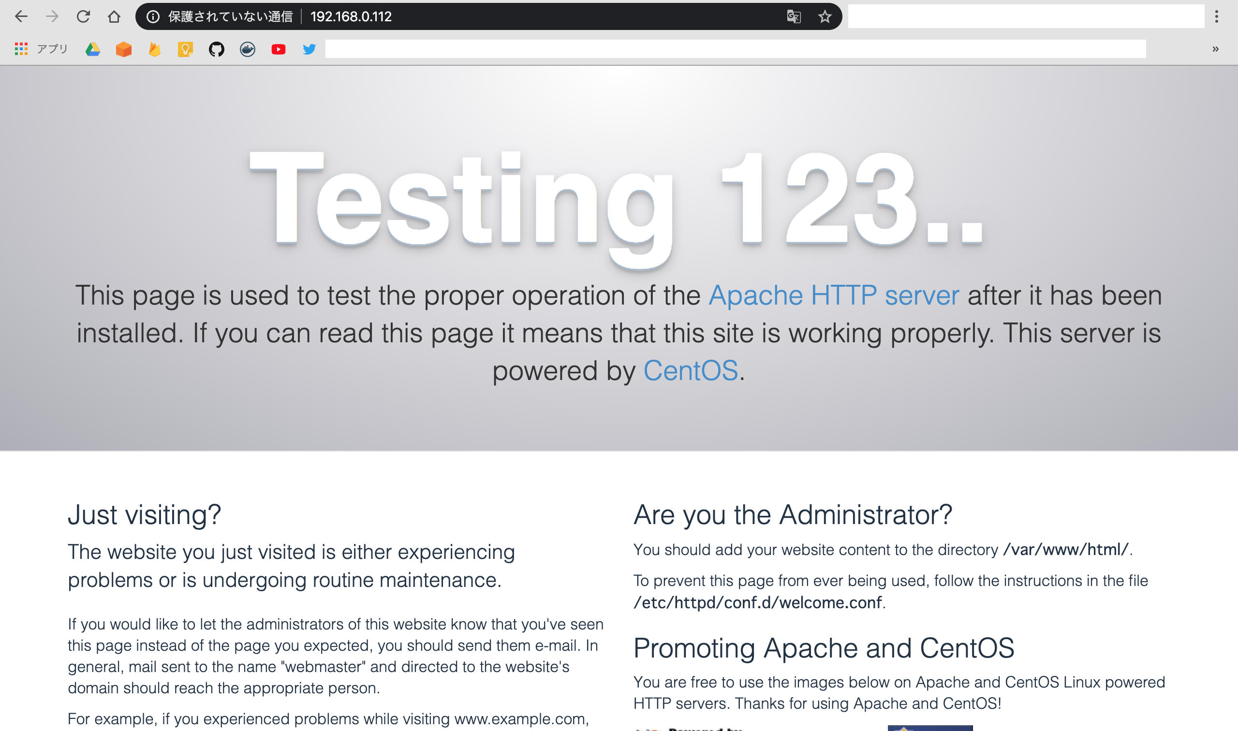Open the YouTube bookmark
Image resolution: width=1238 pixels, height=731 pixels.
[279, 49]
